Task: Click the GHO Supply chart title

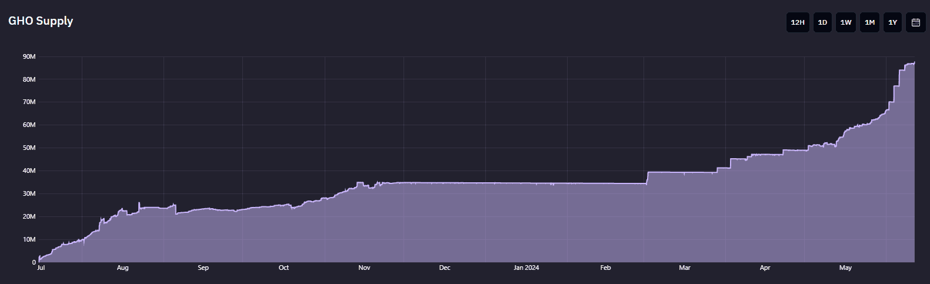Action: tap(41, 21)
